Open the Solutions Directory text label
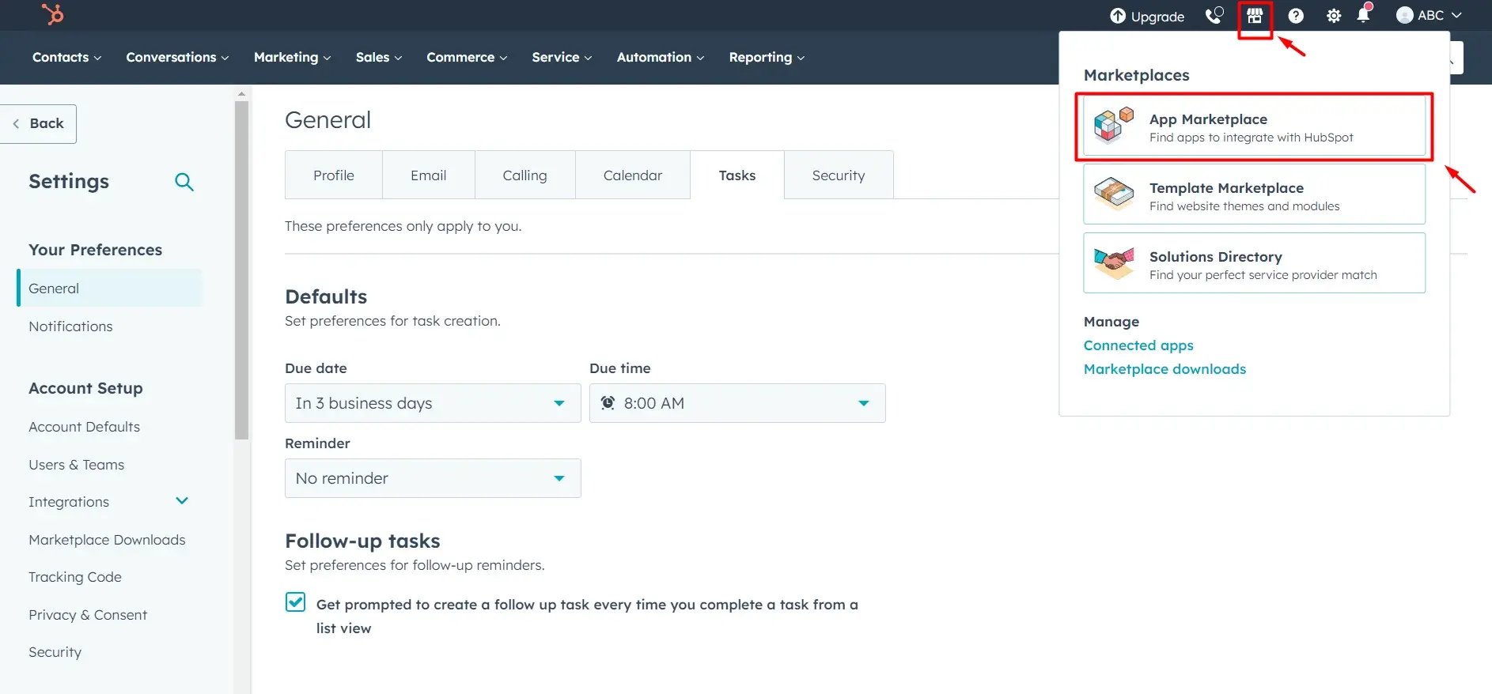 (x=1216, y=256)
